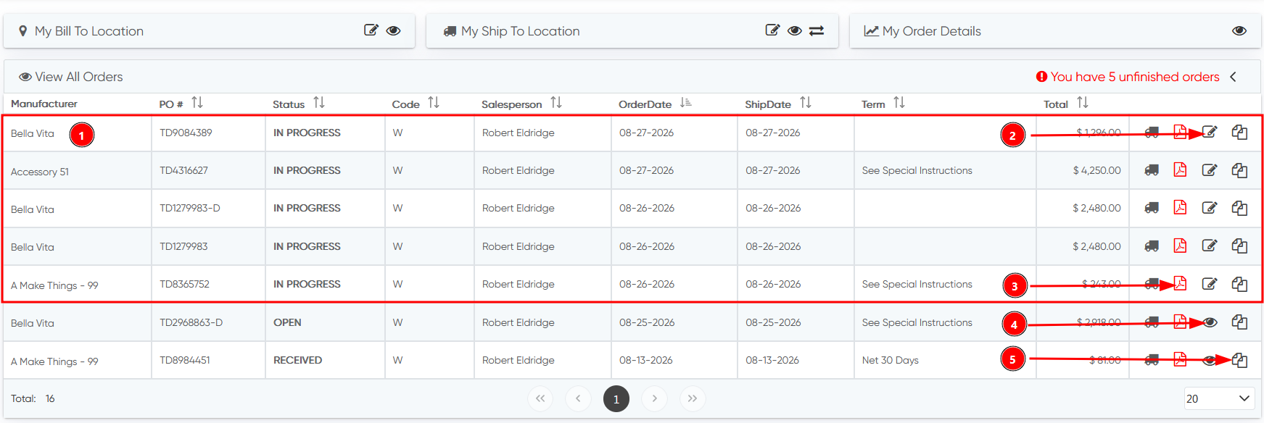Sort by Status column

[319, 103]
